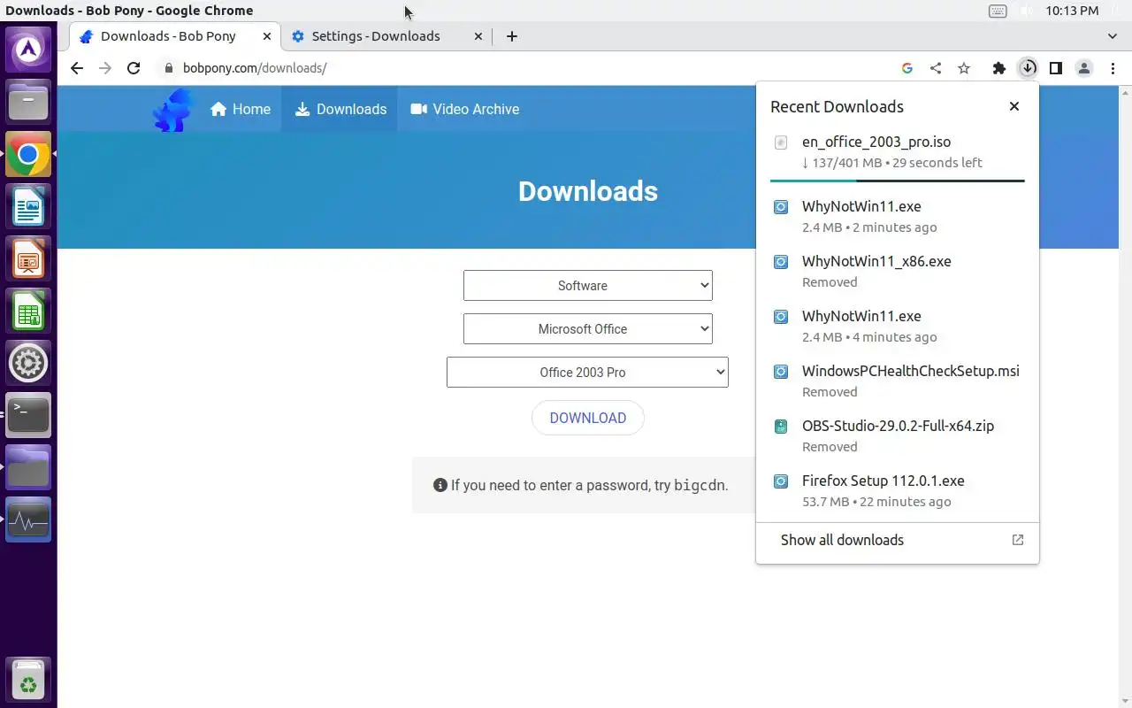Screen dimensions: 1132x708
Task: Reload the current page
Action: [x=134, y=68]
